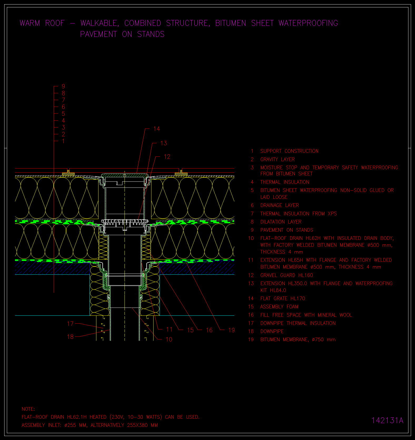Click legend entry 'BITUMEN MEMBRANE, ø750 mm'
The width and height of the screenshot is (415, 440).
298,340
